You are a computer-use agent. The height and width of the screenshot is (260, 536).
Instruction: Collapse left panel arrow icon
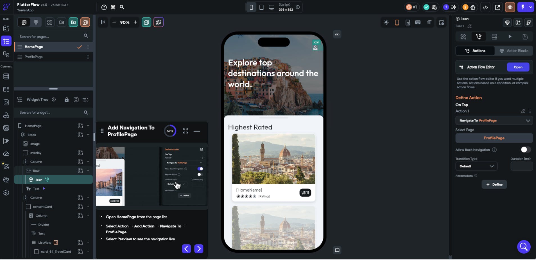pos(103,22)
